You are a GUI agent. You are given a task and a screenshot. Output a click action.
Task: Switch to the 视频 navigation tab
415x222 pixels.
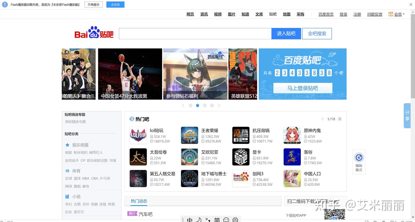[218, 14]
